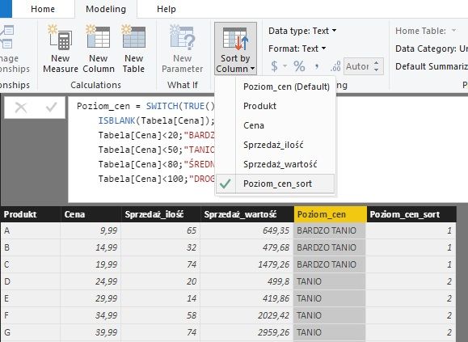Select checked Poziom_cen_sort menu item

tap(275, 184)
